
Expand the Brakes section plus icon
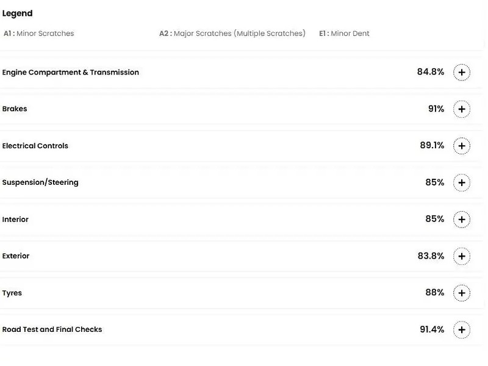[462, 109]
